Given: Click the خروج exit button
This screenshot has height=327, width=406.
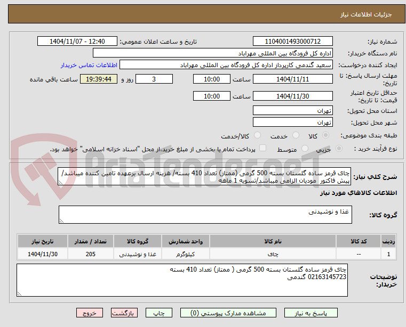Looking at the screenshot, I should point(89,313).
